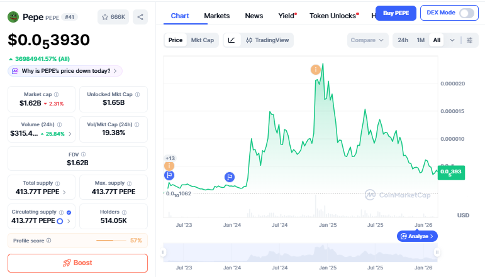The height and width of the screenshot is (277, 485).
Task: Select the line chart style icon
Action: point(232,40)
